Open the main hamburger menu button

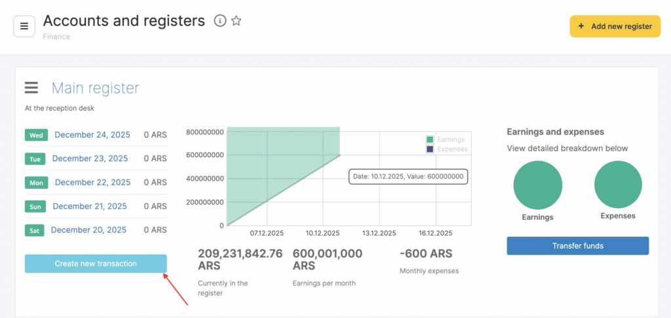click(24, 26)
